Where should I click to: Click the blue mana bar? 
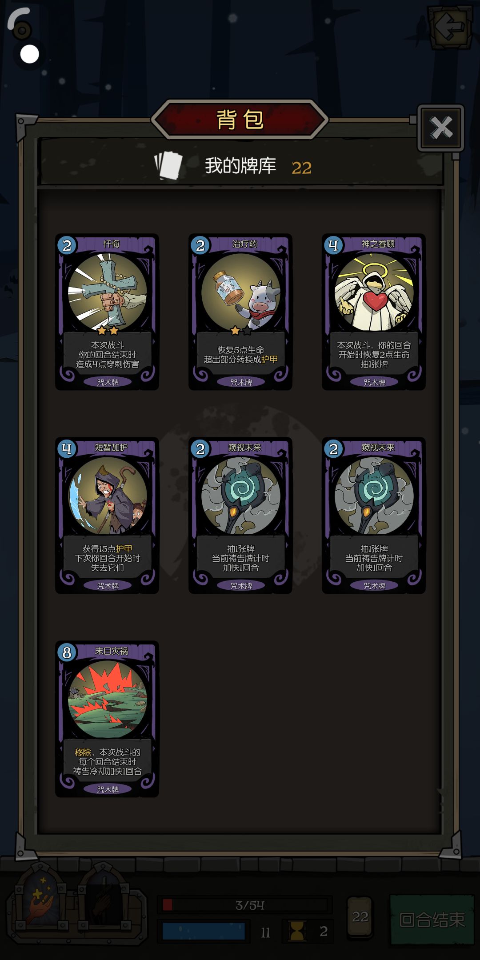click(204, 931)
